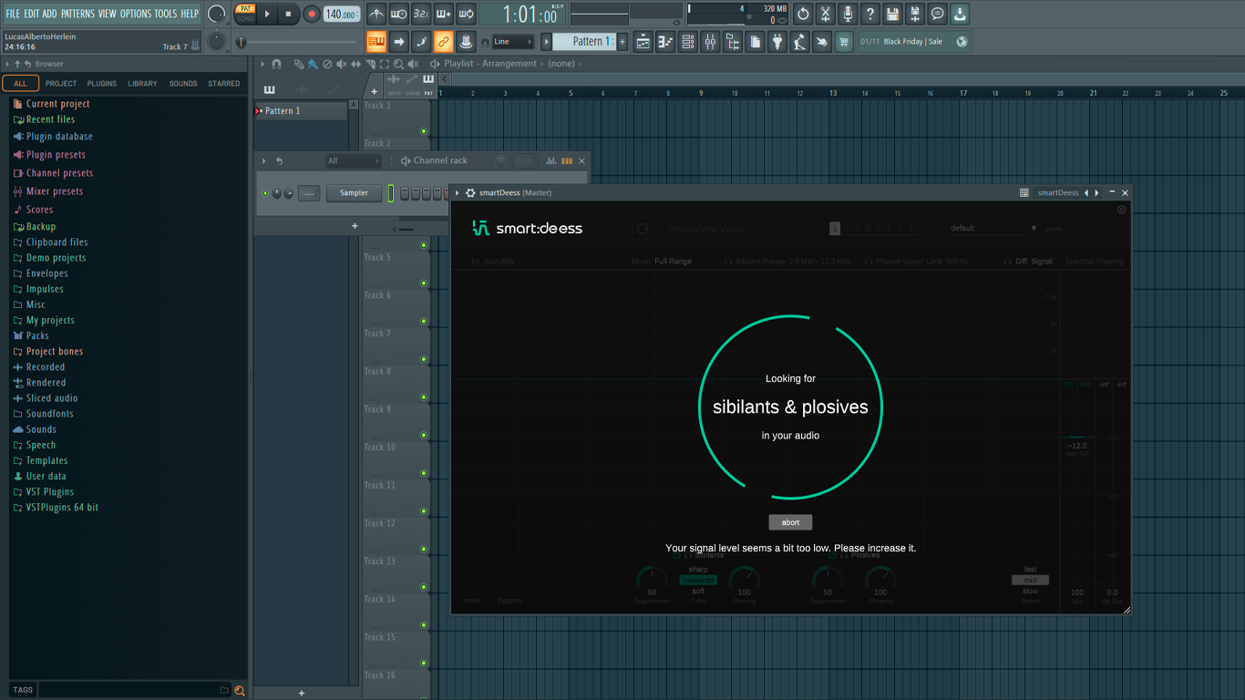The height and width of the screenshot is (700, 1245).
Task: Open the FILE menu
Action: tap(13, 14)
